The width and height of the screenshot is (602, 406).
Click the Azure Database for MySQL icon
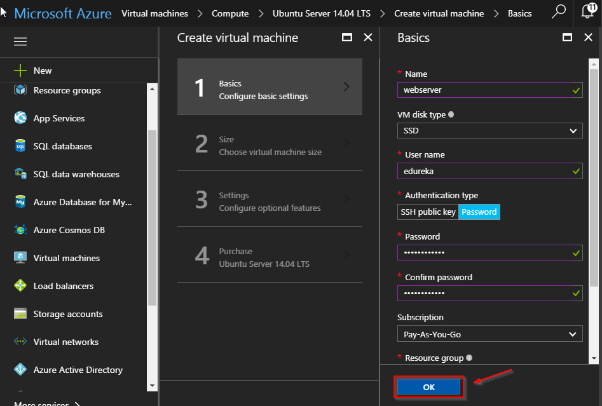pyautogui.click(x=20, y=201)
